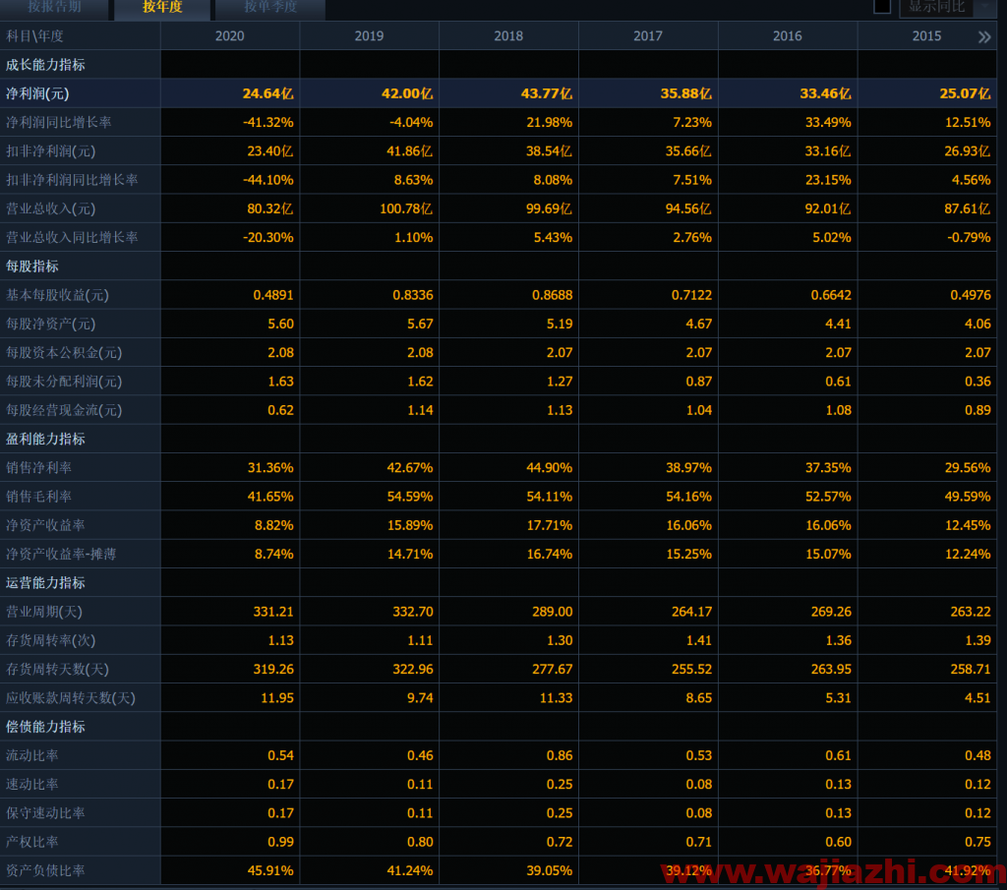Click the gross margin cell 41.65%
1007x890 pixels.
click(270, 497)
